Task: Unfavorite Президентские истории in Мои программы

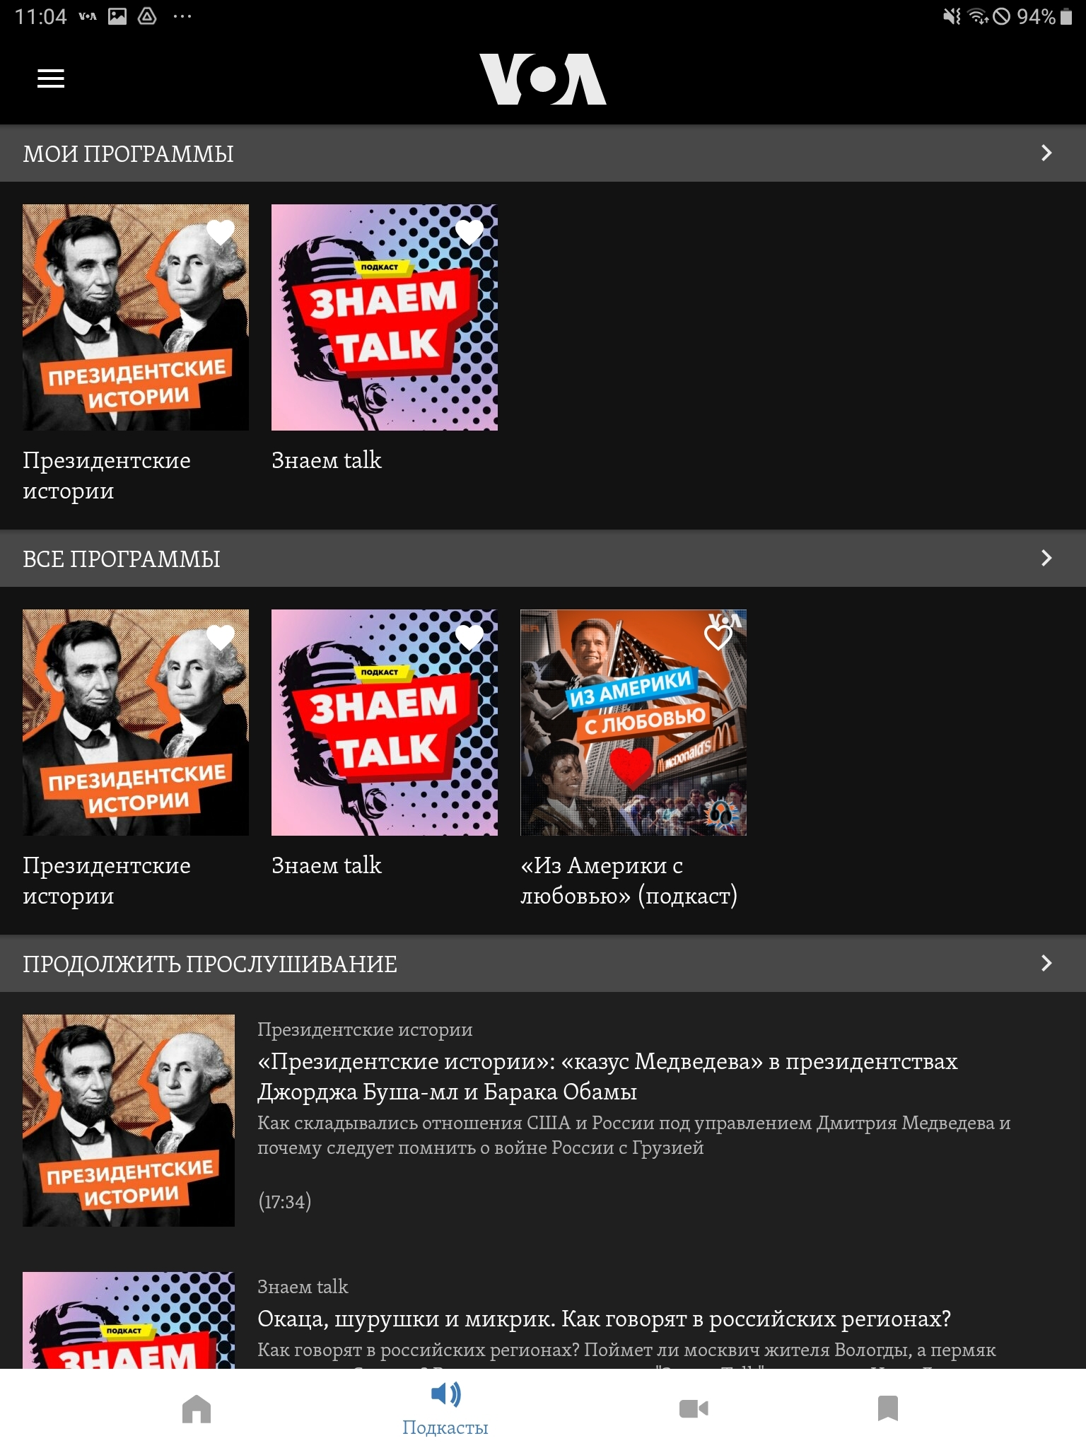Action: tap(221, 231)
